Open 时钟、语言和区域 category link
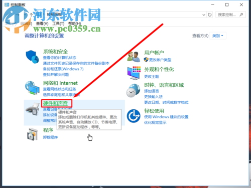Viewport: 251px width, 188px height. click(164, 85)
